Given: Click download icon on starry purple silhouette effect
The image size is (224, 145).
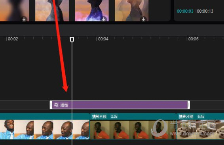Looking at the screenshot, I should tap(104, 19).
